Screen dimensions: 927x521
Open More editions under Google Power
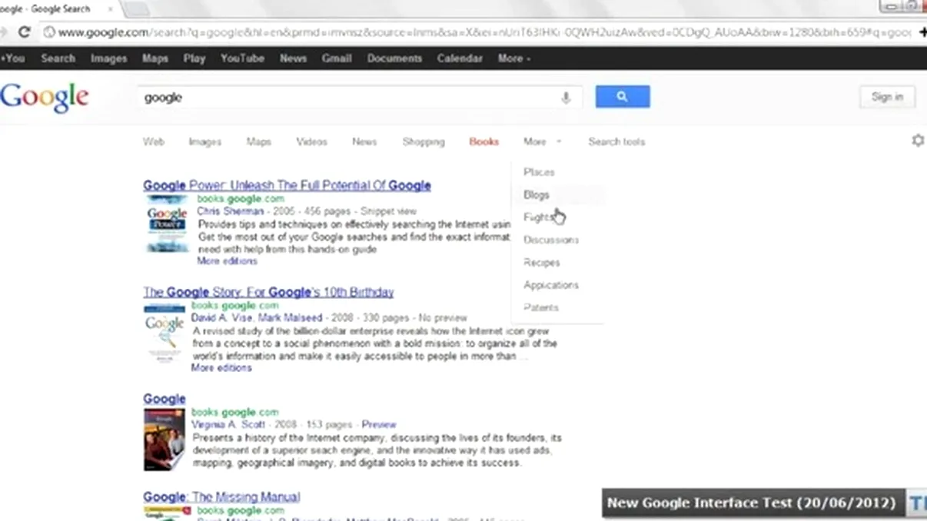(x=227, y=261)
